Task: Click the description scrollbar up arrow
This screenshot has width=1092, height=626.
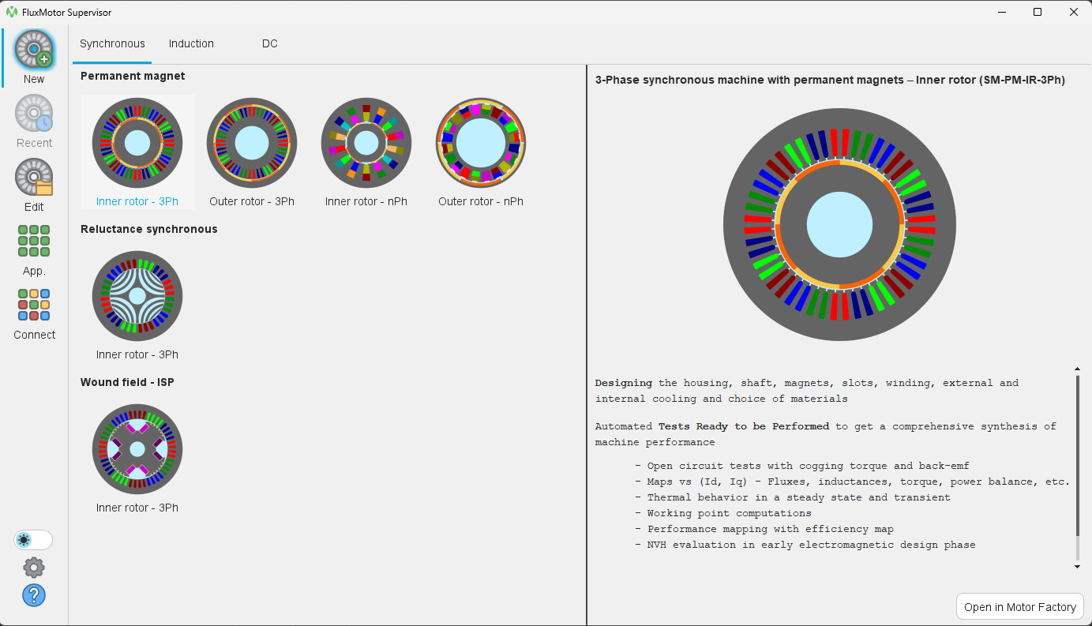Action: pos(1077,369)
